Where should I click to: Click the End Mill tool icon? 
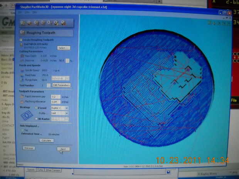pos(21,44)
